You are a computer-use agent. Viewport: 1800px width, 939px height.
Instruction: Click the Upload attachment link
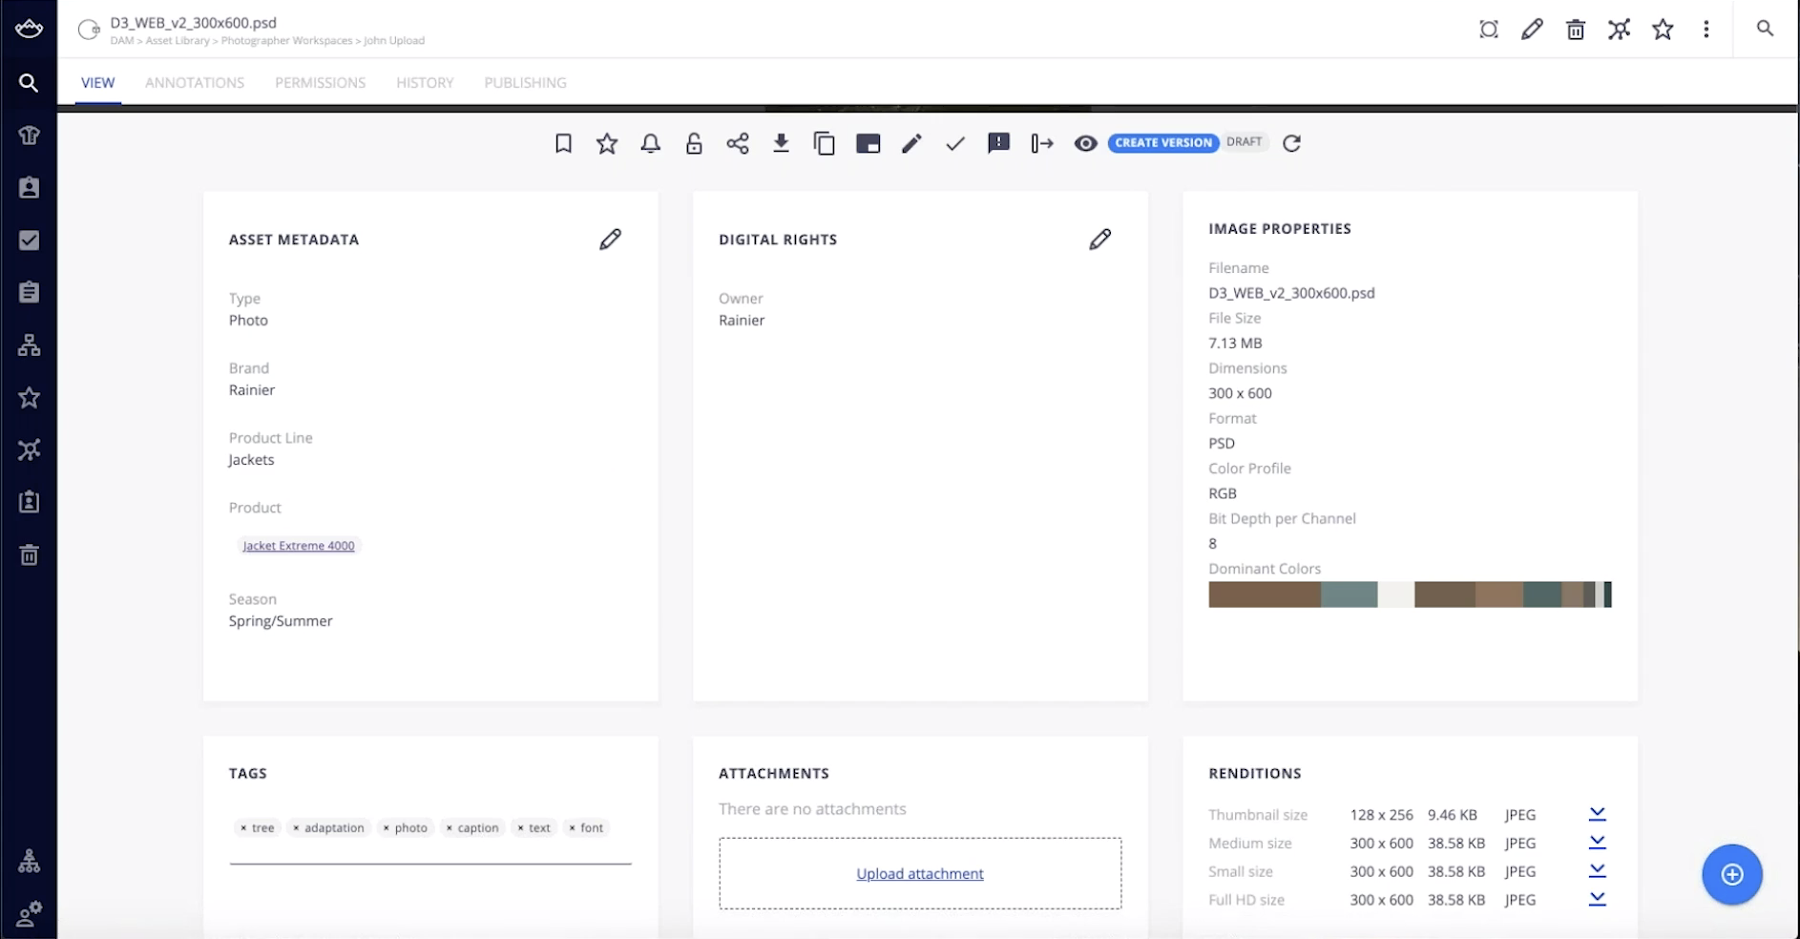tap(919, 873)
